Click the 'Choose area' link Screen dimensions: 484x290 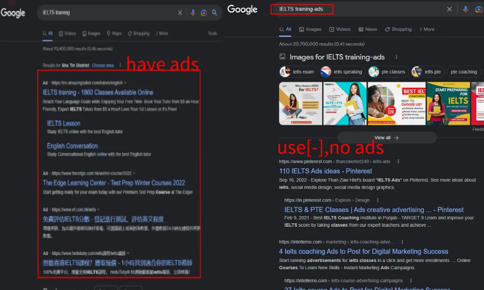(103, 65)
